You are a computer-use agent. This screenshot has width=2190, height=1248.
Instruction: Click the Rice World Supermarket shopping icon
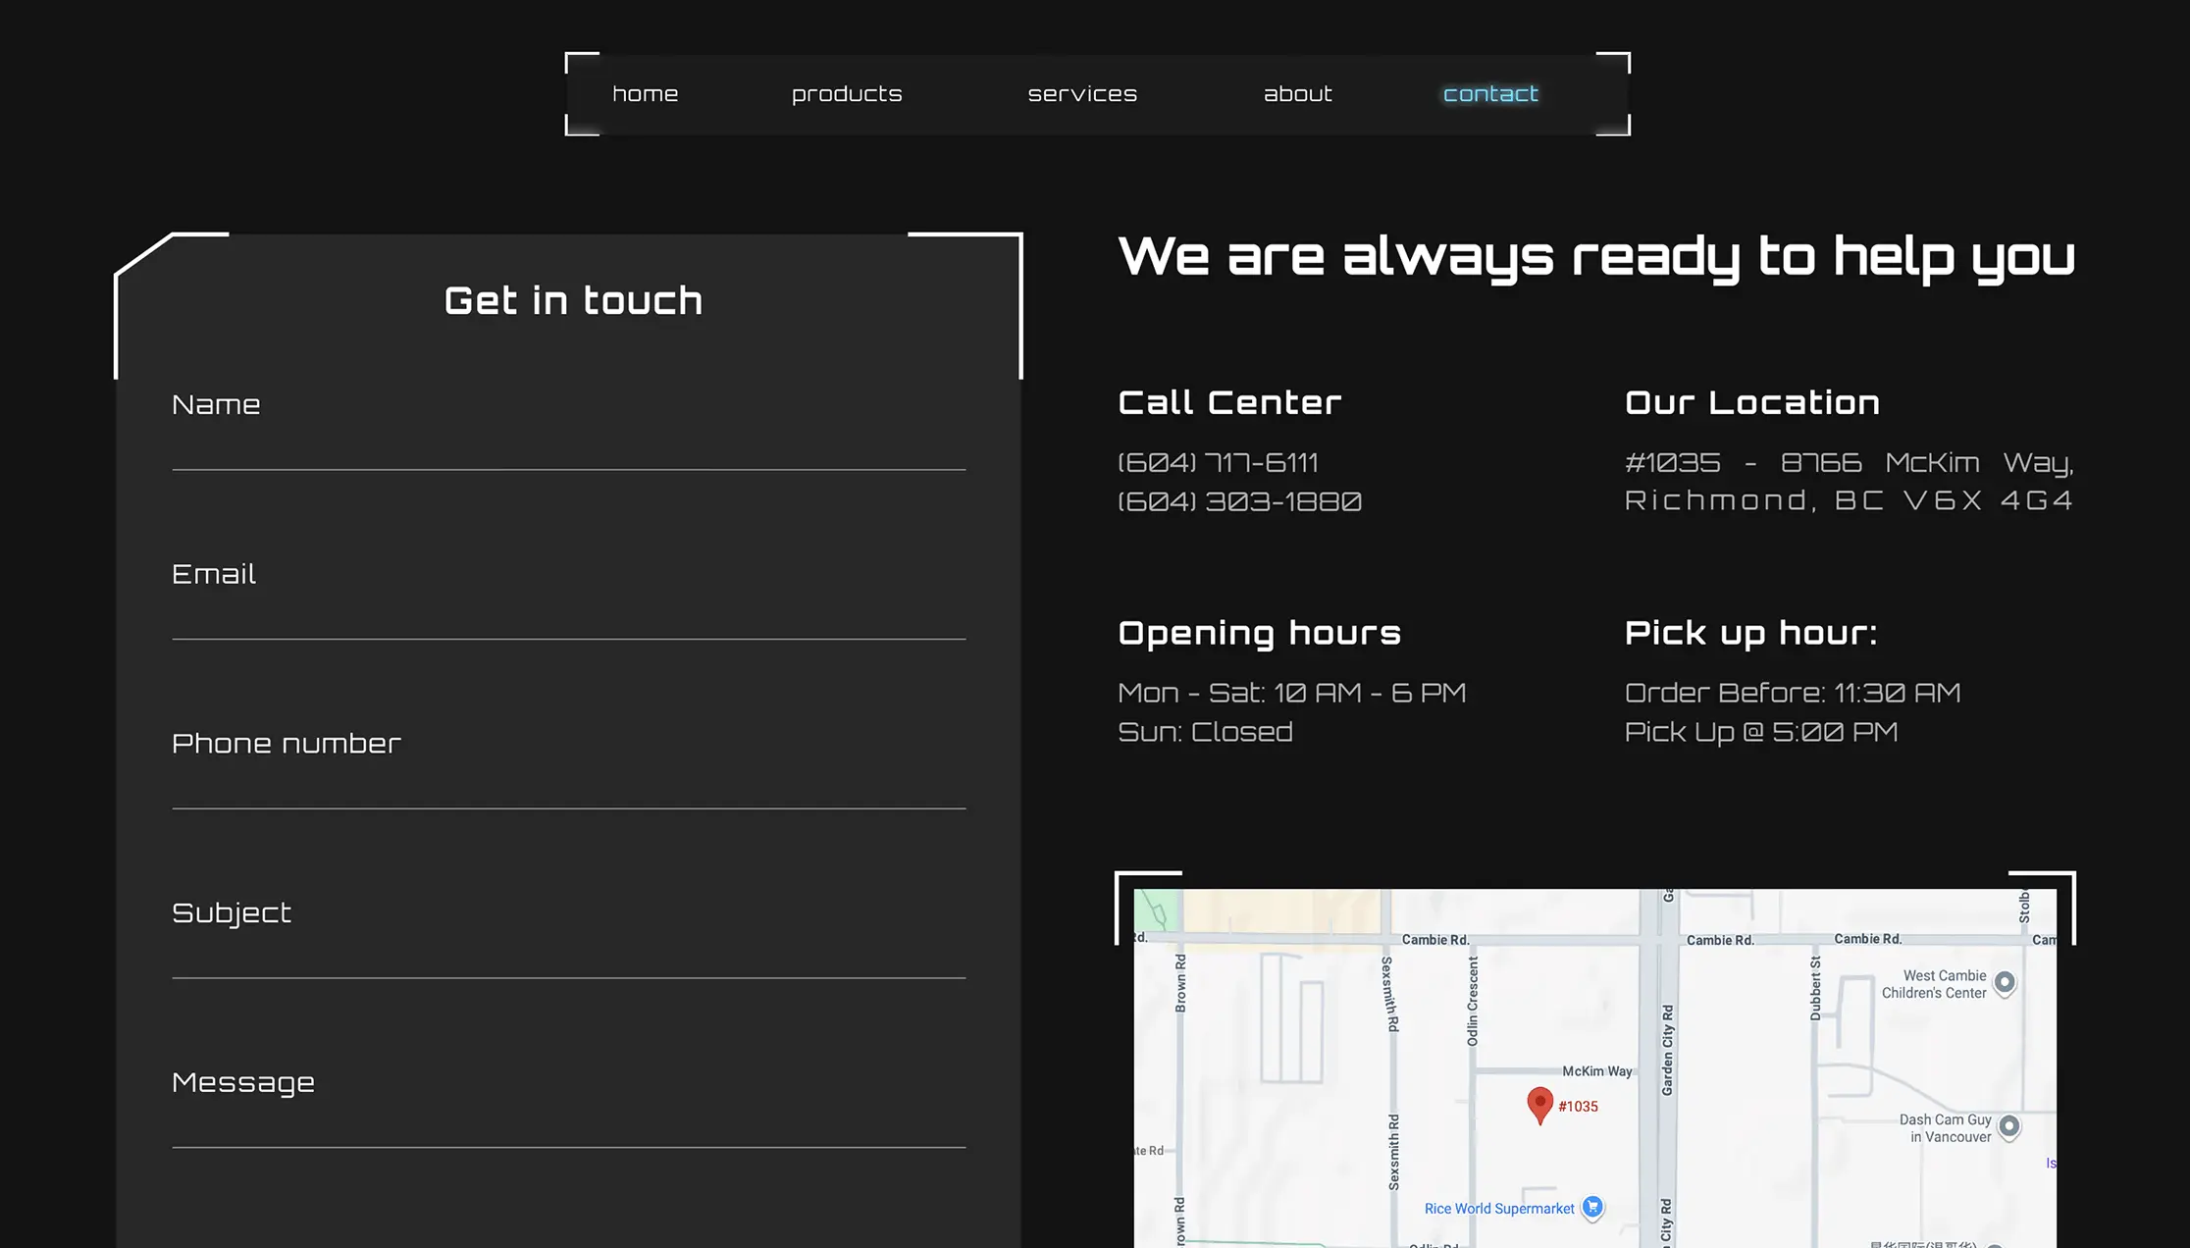1593,1208
